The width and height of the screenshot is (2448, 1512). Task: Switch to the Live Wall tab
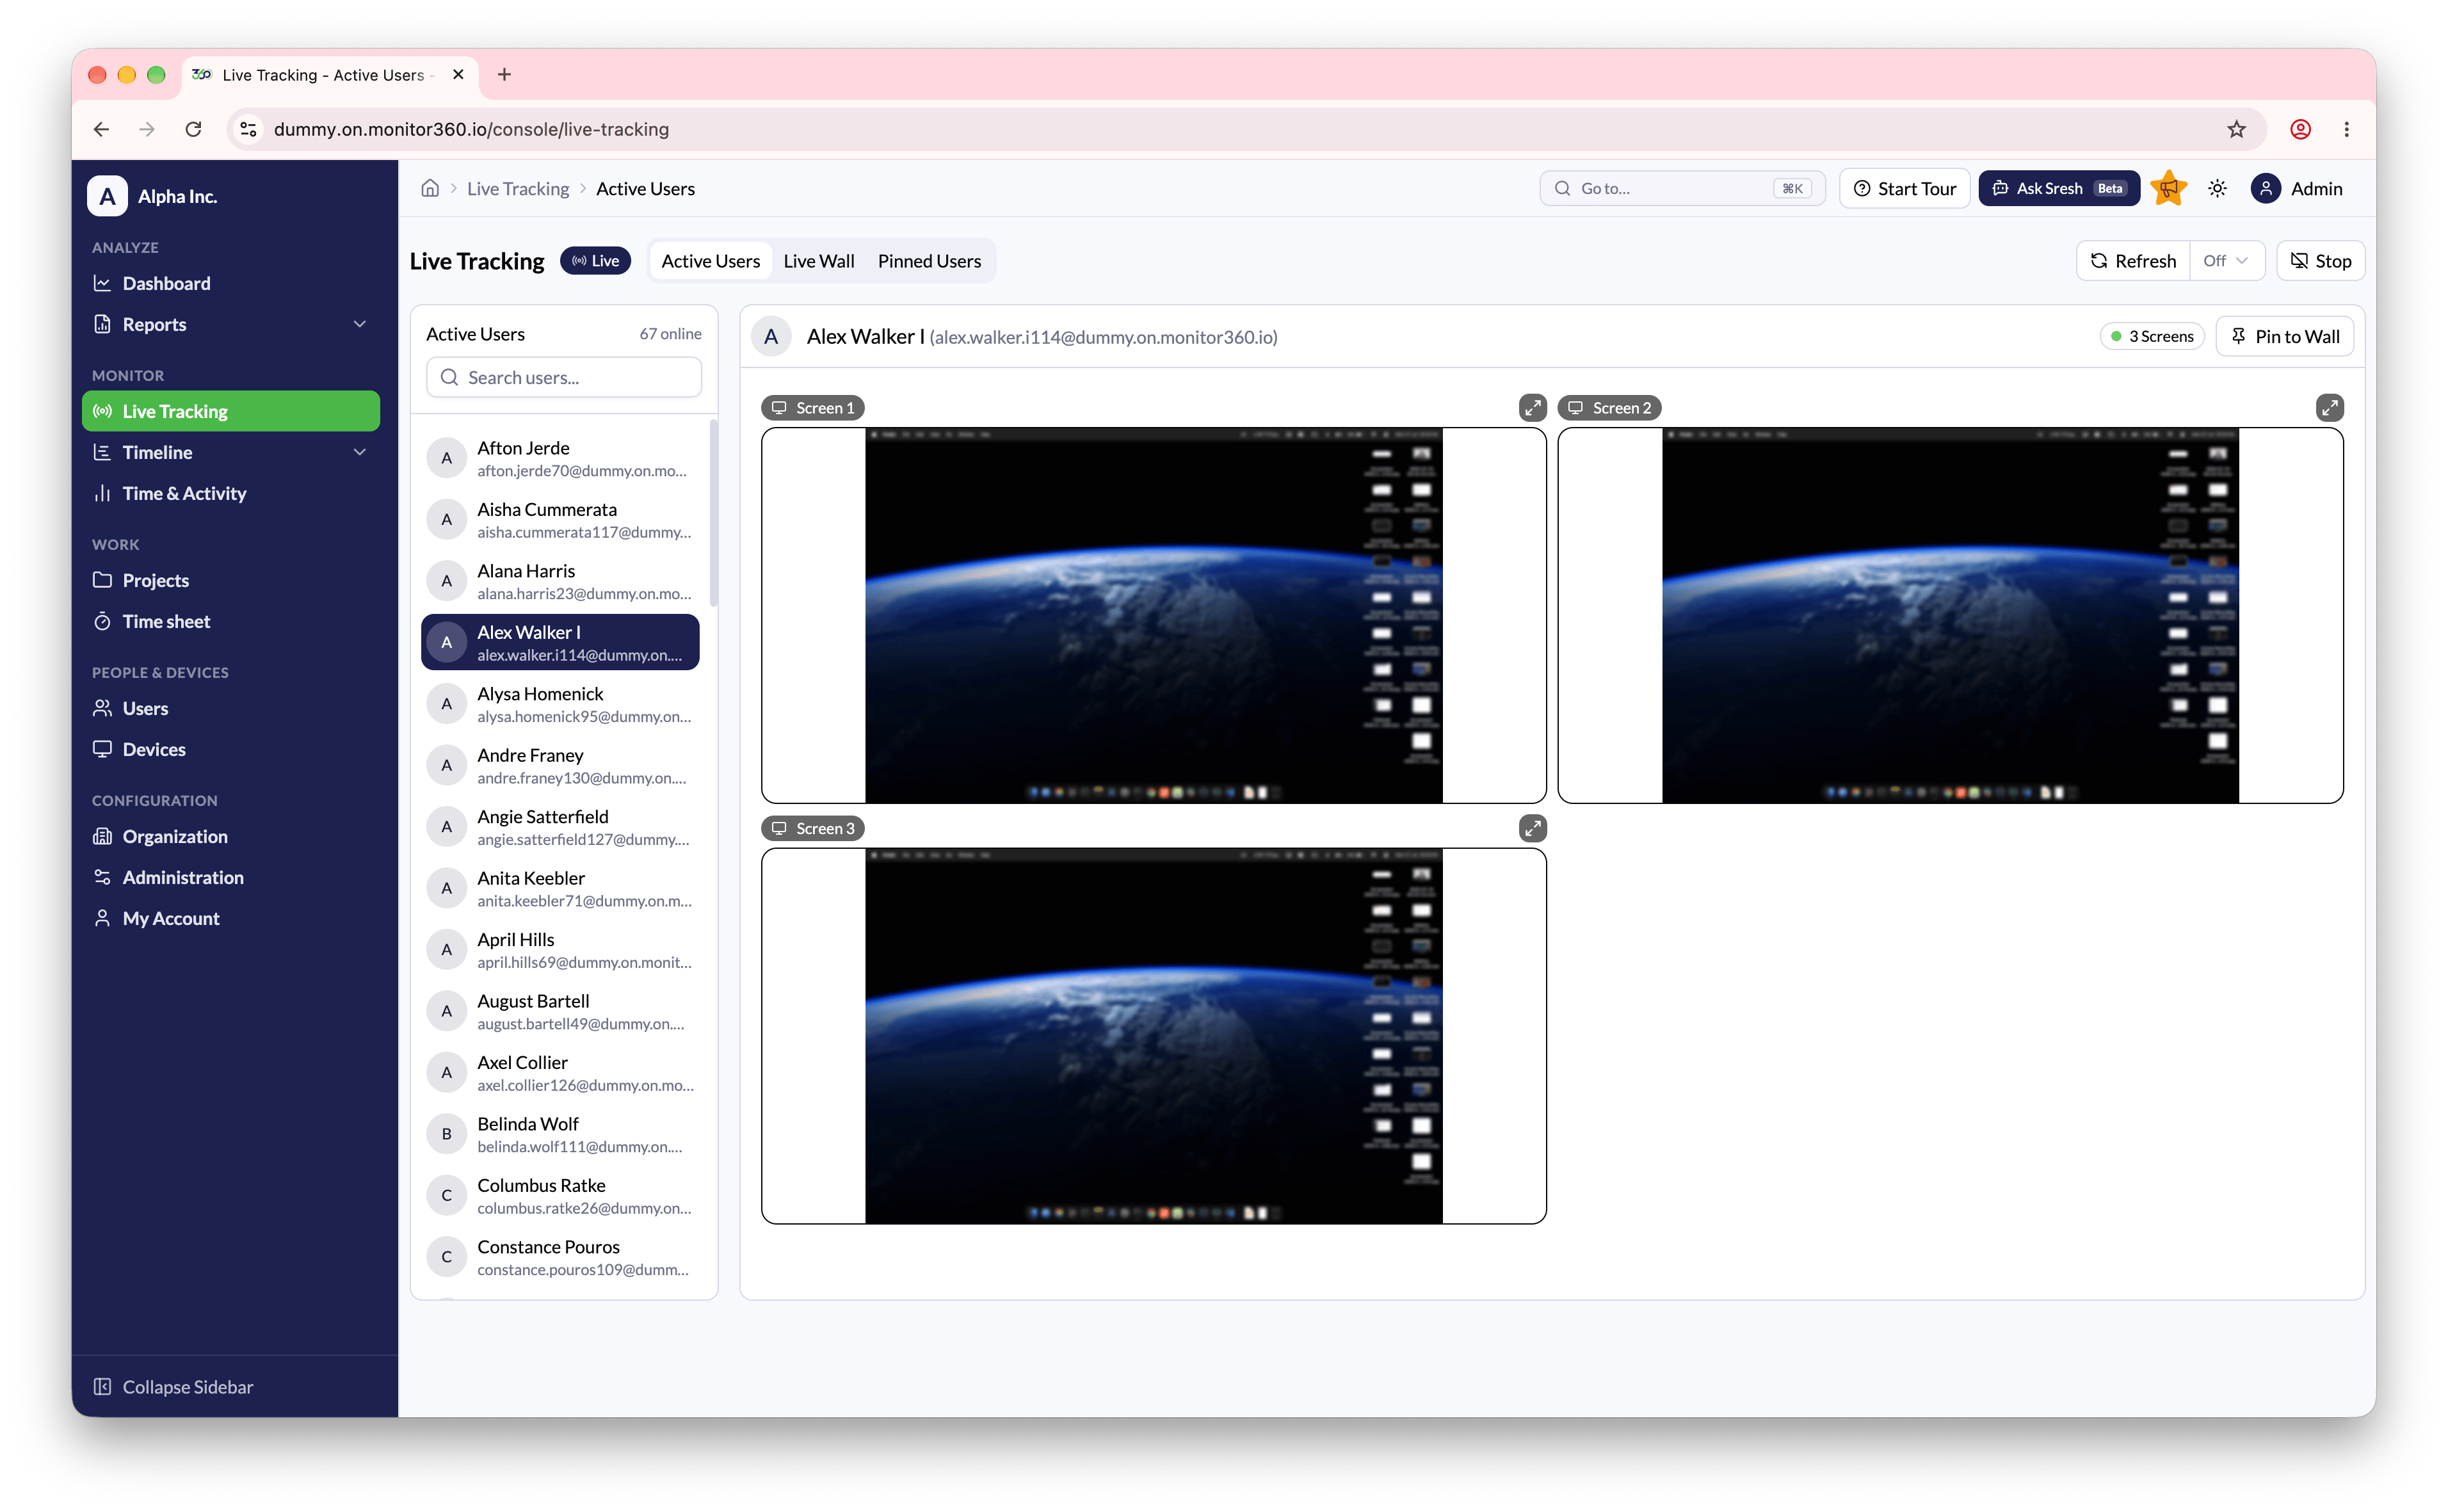818,261
